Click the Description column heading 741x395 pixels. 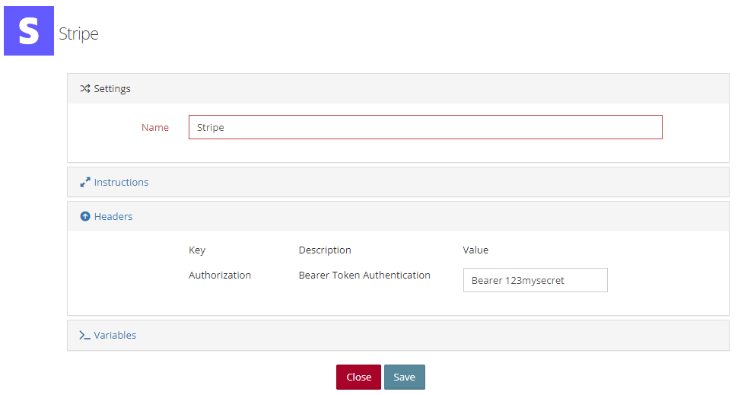click(x=325, y=250)
